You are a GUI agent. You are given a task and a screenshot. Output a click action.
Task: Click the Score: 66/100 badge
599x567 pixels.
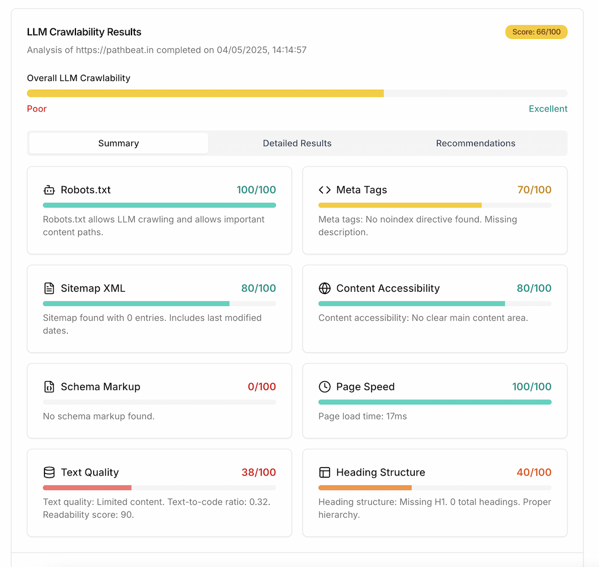coord(536,32)
